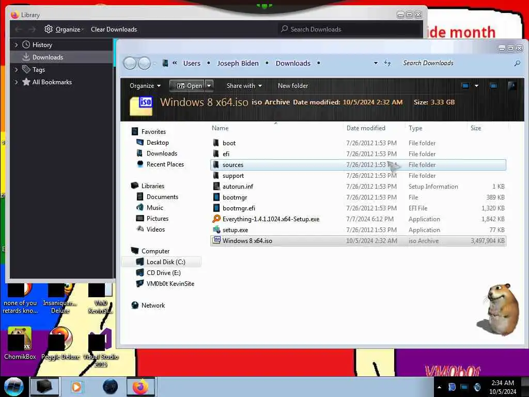Image resolution: width=529 pixels, height=397 pixels.
Task: Open Firefox from the taskbar
Action: click(141, 387)
